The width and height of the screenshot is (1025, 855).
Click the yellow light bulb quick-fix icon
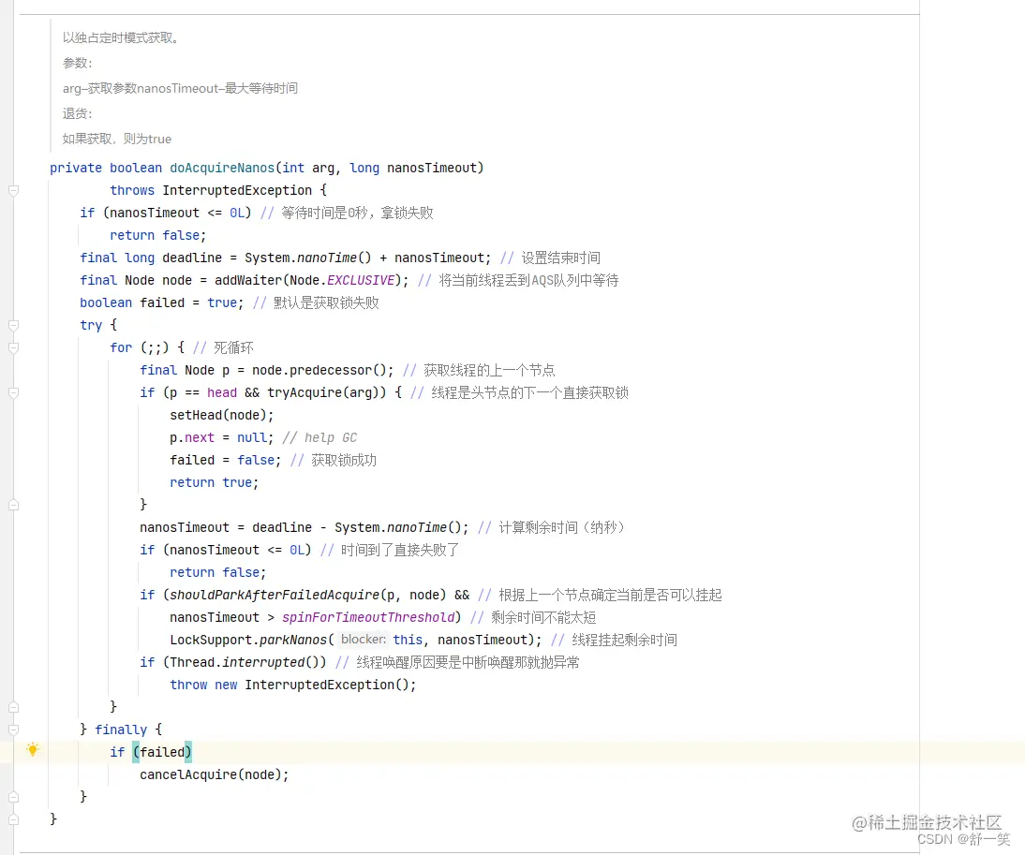pyautogui.click(x=33, y=750)
